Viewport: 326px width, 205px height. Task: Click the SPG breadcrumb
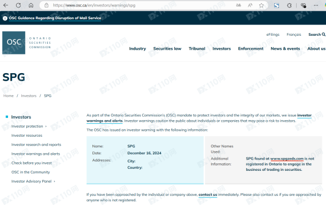(x=48, y=96)
